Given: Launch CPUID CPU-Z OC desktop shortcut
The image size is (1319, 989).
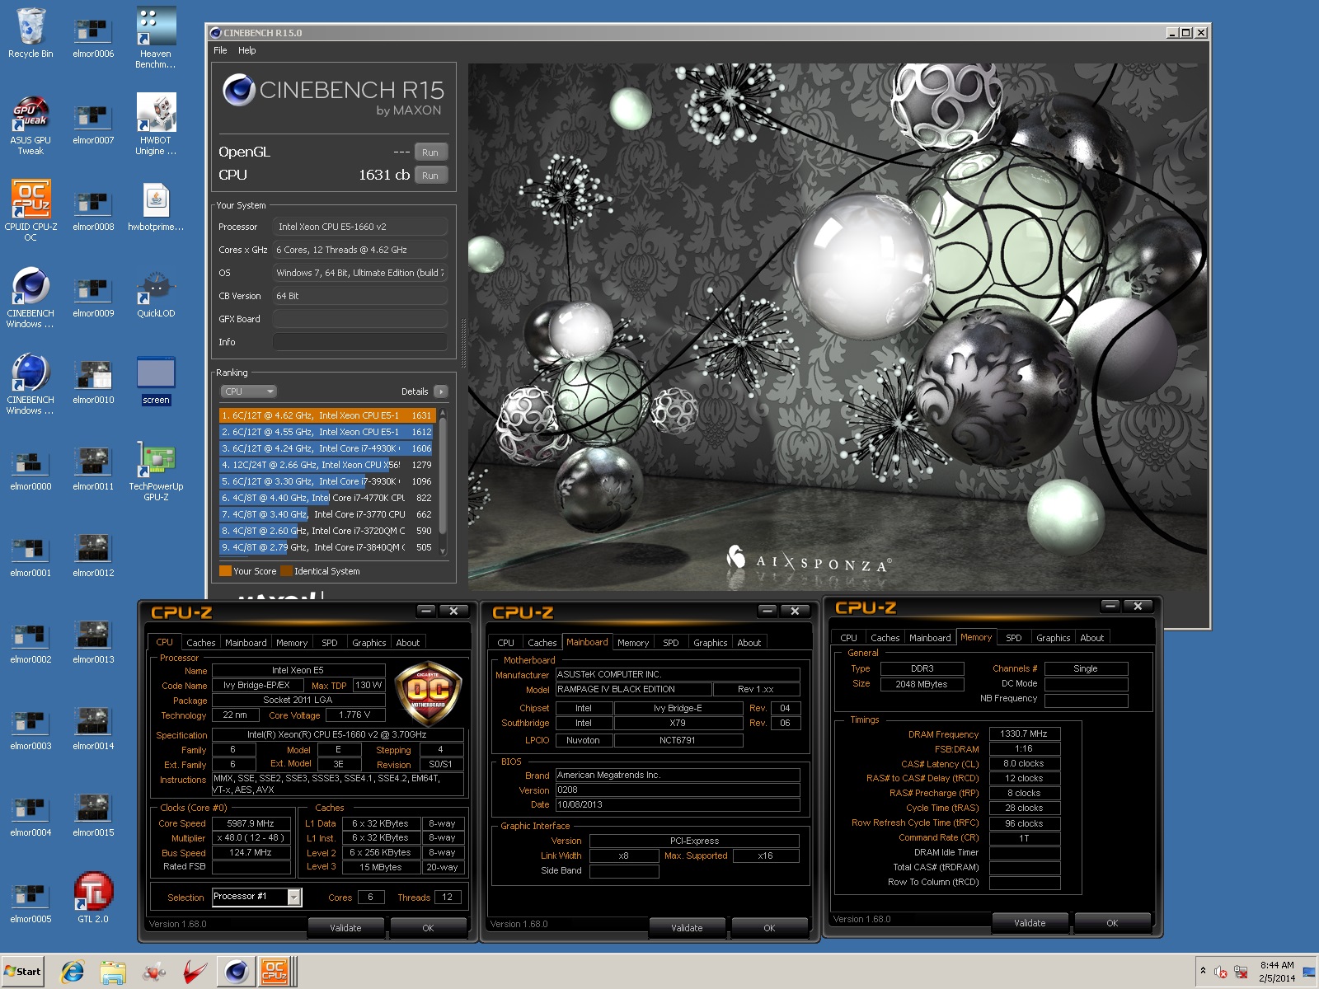Looking at the screenshot, I should click(31, 210).
